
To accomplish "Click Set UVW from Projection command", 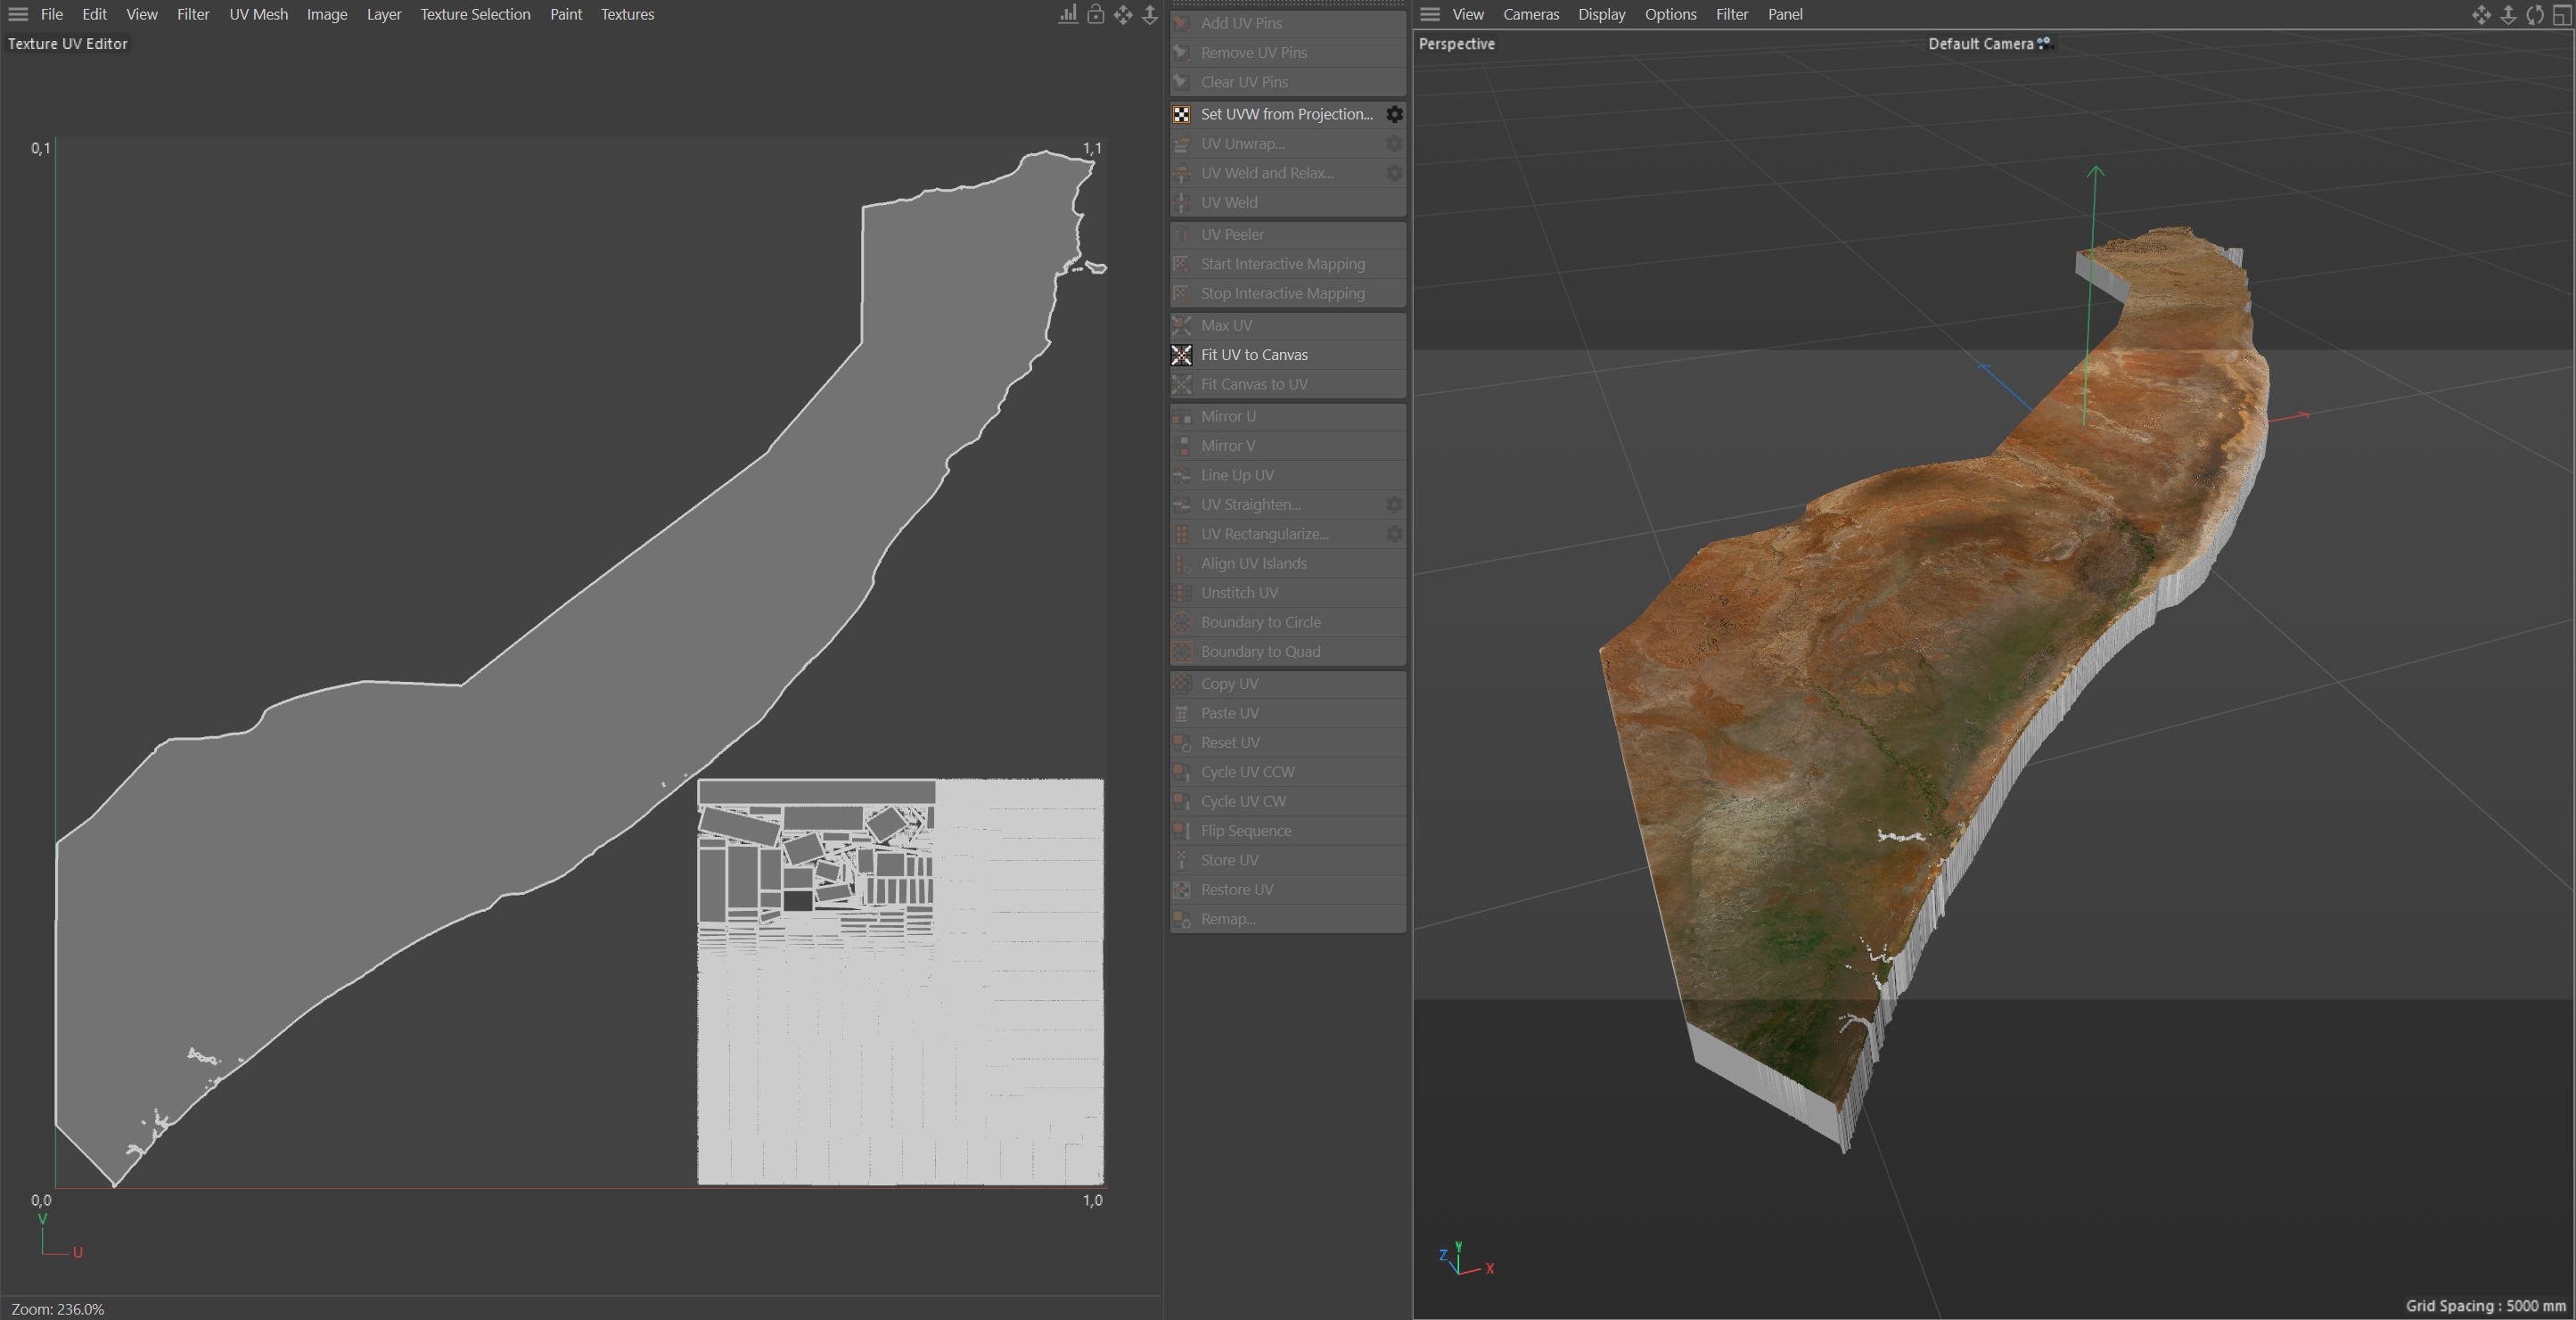I will [1286, 114].
